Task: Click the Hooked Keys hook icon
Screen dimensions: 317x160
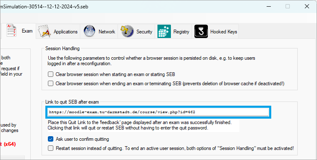Action: click(x=201, y=31)
